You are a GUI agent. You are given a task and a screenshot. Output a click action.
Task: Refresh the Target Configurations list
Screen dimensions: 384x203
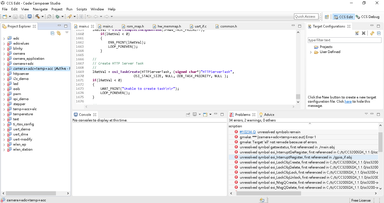(x=372, y=33)
